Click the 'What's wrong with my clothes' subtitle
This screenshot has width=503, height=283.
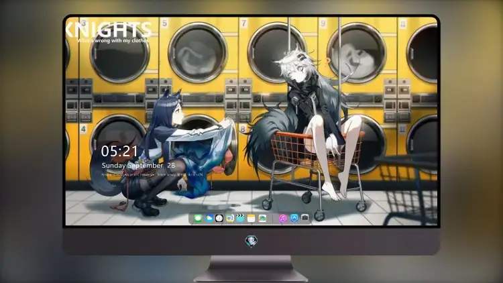tap(113, 41)
